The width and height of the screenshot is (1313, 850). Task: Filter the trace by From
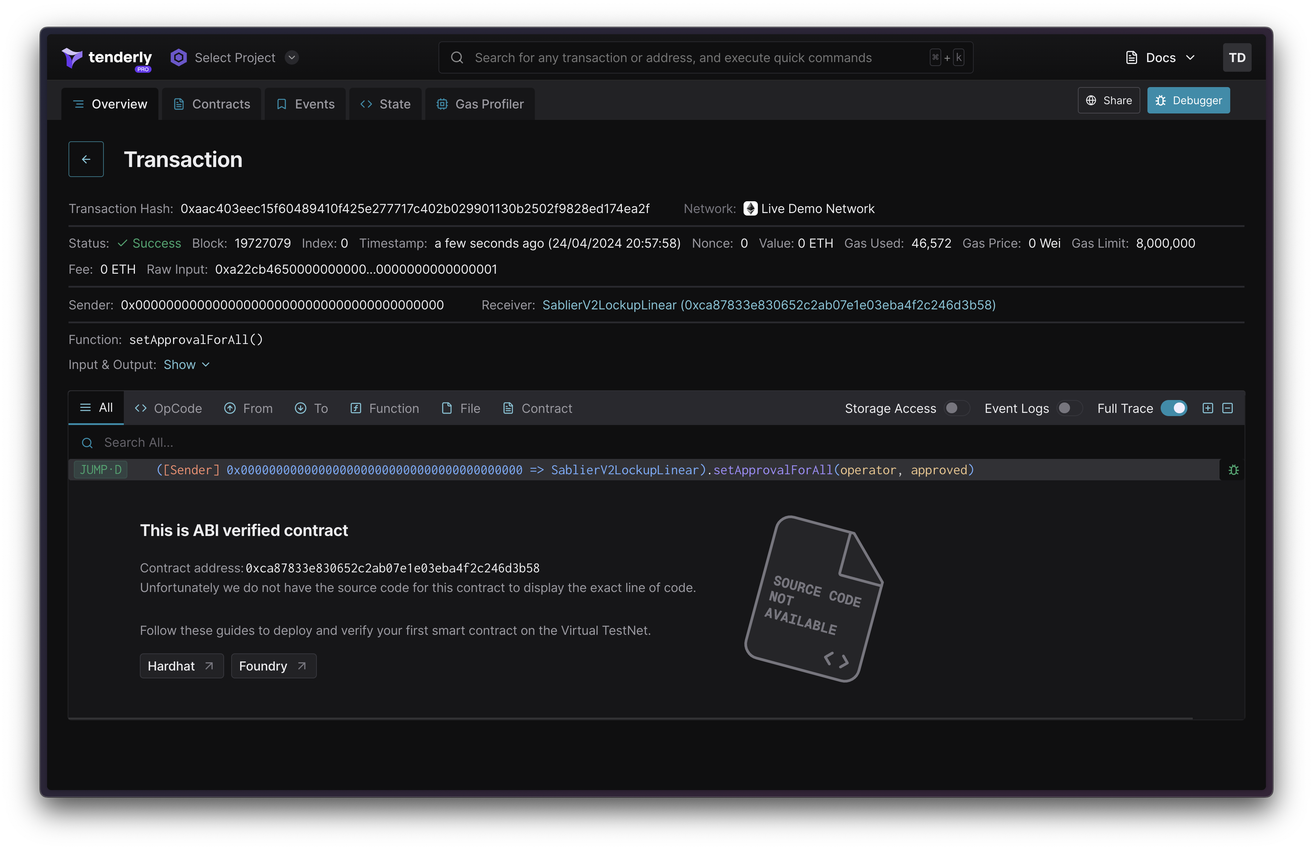pos(248,408)
